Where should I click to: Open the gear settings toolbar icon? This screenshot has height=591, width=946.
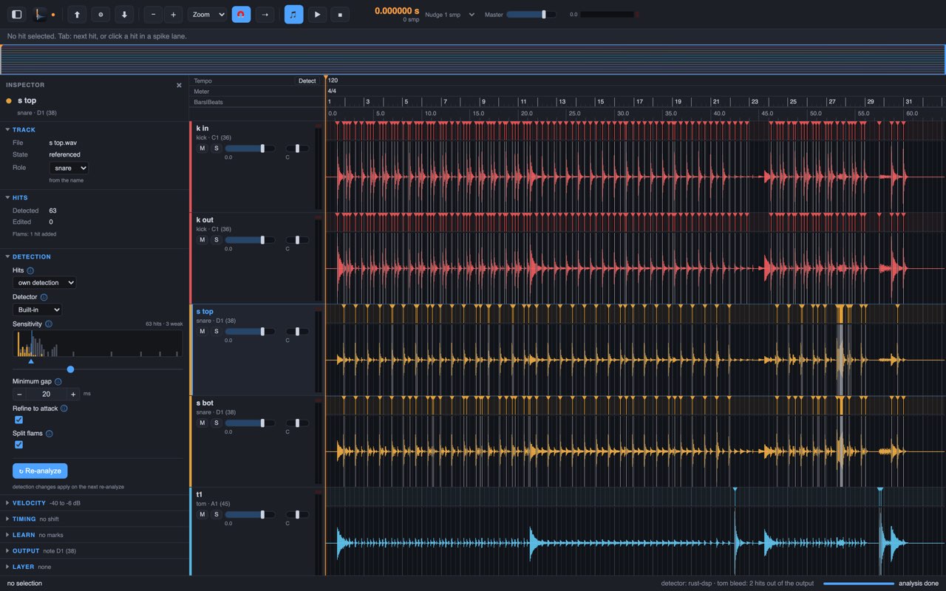pyautogui.click(x=101, y=14)
